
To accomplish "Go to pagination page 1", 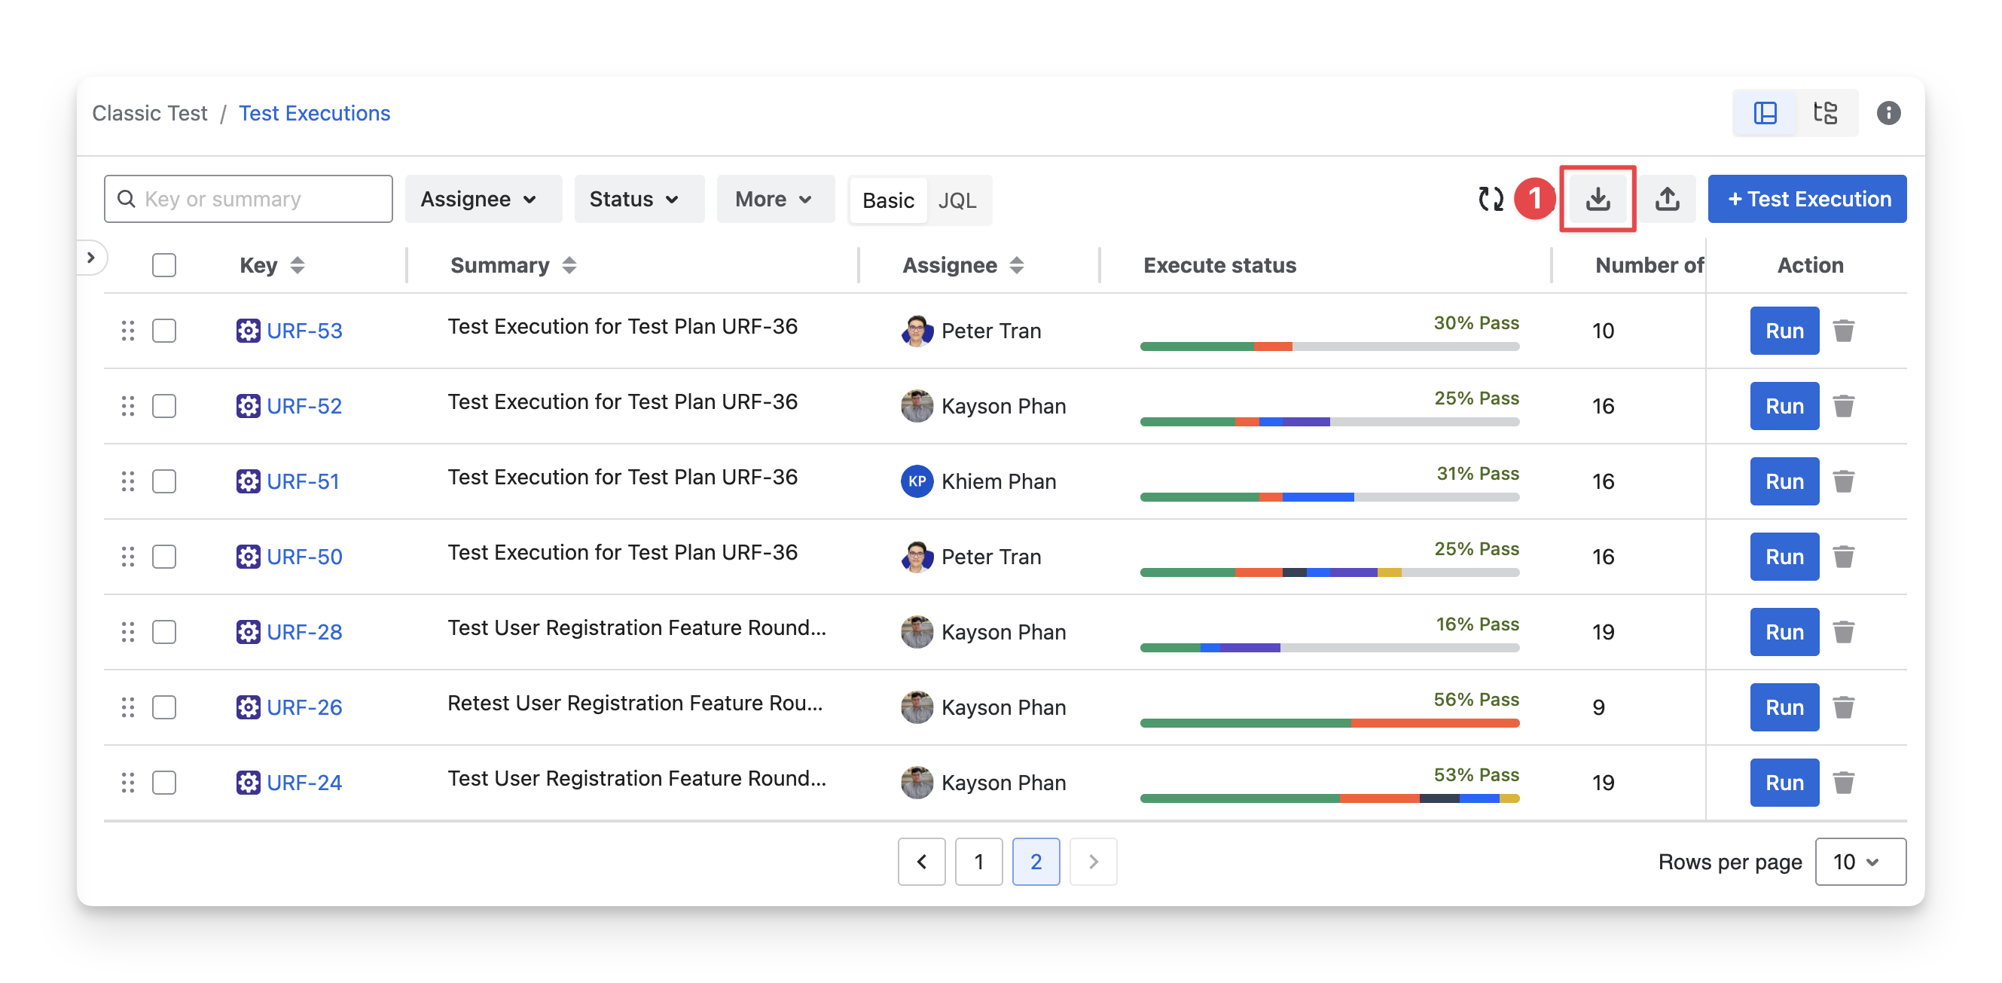I will click(x=978, y=862).
